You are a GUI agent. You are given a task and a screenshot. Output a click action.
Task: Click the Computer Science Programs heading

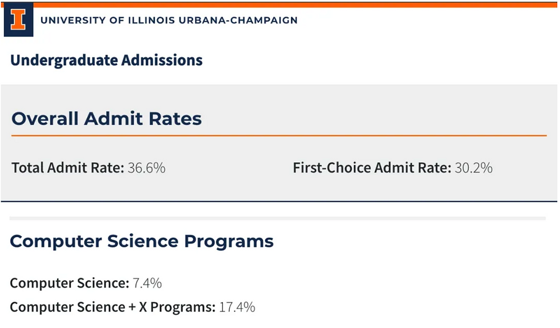[x=142, y=242]
